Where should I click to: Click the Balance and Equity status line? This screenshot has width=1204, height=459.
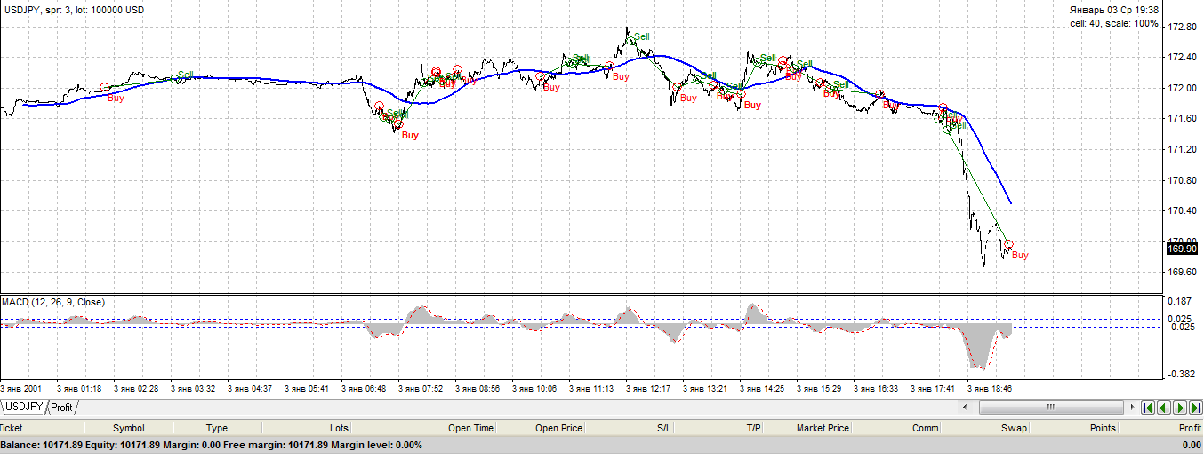(212, 445)
